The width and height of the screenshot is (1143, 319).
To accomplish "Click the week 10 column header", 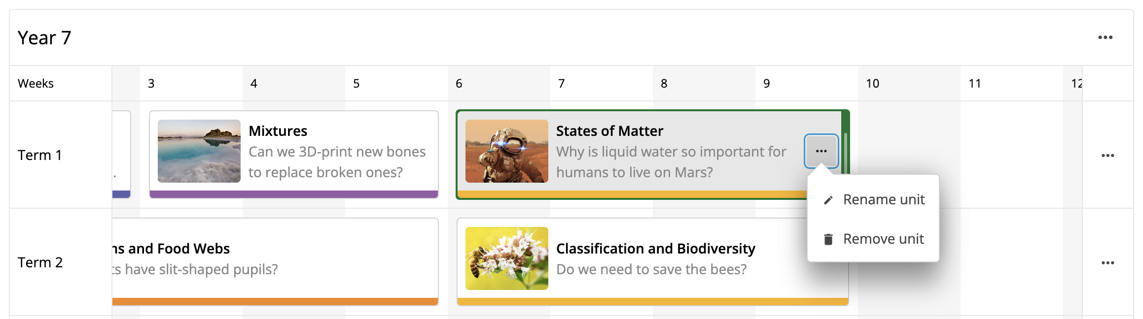I will (872, 84).
